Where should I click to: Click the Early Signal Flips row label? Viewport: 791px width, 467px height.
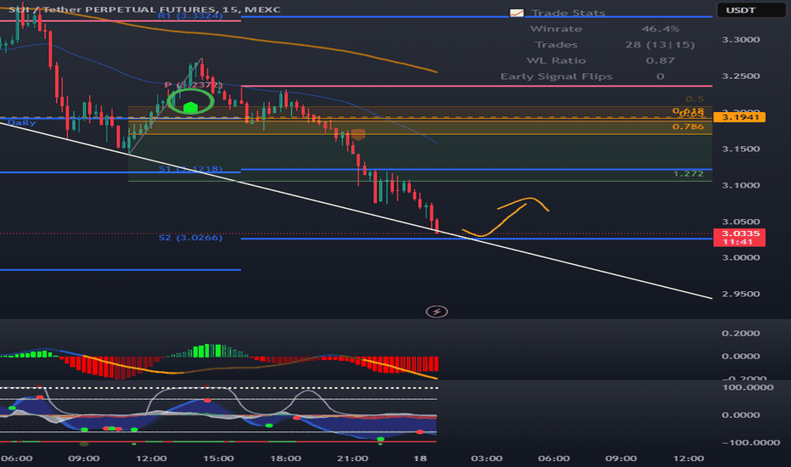click(556, 76)
